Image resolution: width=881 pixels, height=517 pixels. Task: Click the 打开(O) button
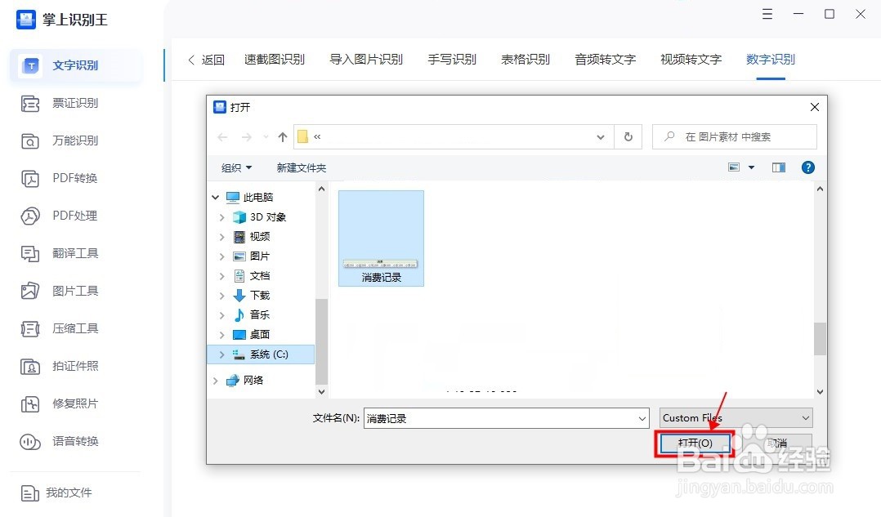[x=694, y=443]
